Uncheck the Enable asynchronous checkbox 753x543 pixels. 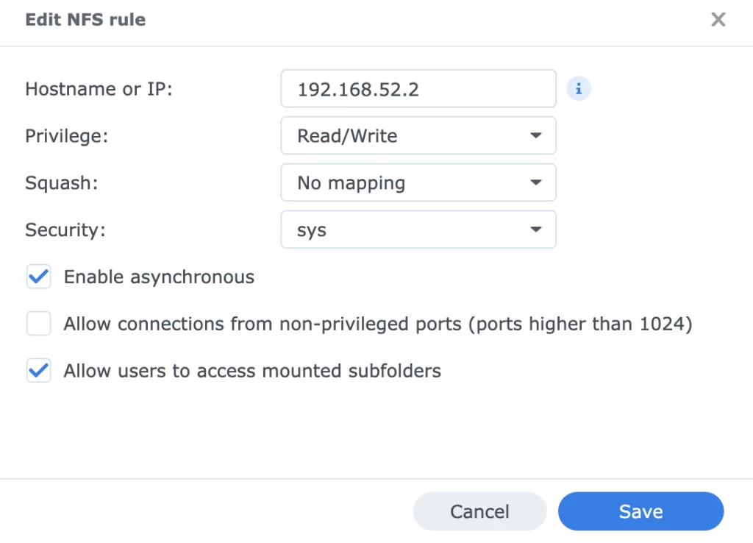coord(39,277)
